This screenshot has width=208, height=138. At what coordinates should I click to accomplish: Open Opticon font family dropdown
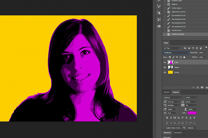pos(173,97)
